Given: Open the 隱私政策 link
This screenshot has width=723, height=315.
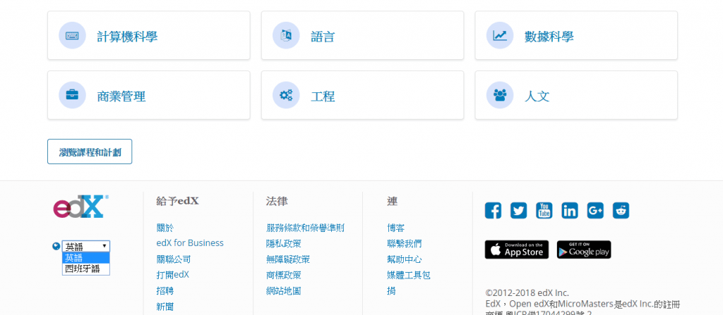Looking at the screenshot, I should point(284,243).
